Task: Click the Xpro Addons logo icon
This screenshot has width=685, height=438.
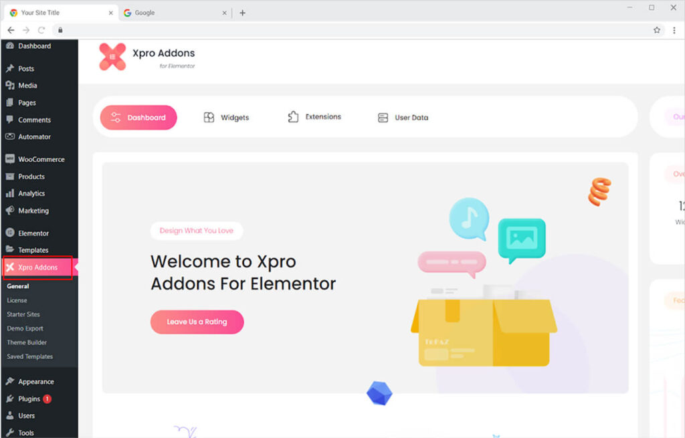Action: 112,57
